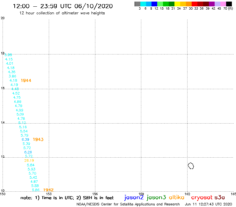This screenshot has width=236, height=207.
Task: Click the 4.78 wave height value
Action: click(x=21, y=118)
